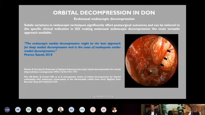Click the 'F QUARANTA-LEONI' presenter caption
Image resolution: width=205 pixels, height=115 pixels.
click(x=102, y=97)
